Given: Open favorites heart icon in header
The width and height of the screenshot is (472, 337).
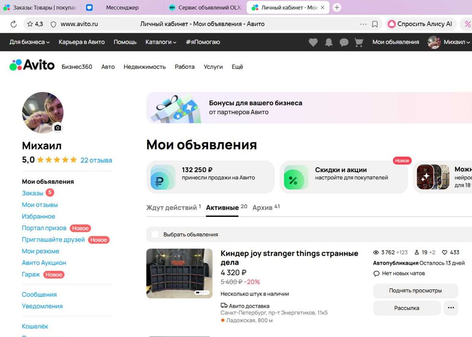Looking at the screenshot, I should [x=313, y=42].
